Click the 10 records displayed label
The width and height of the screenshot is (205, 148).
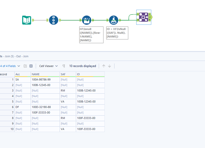point(82,66)
